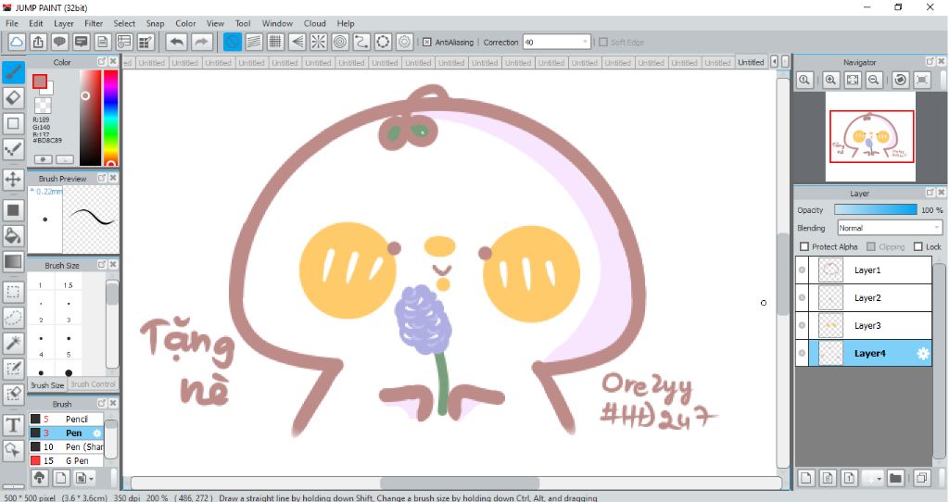This screenshot has height=502, width=949.
Task: Click the Zoom In icon in Navigator
Action: 831,80
